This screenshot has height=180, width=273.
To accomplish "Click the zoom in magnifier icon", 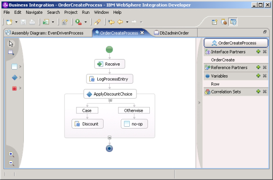I will click(x=11, y=154).
